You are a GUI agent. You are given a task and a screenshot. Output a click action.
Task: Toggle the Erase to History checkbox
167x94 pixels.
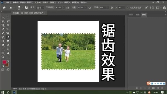[127, 8]
